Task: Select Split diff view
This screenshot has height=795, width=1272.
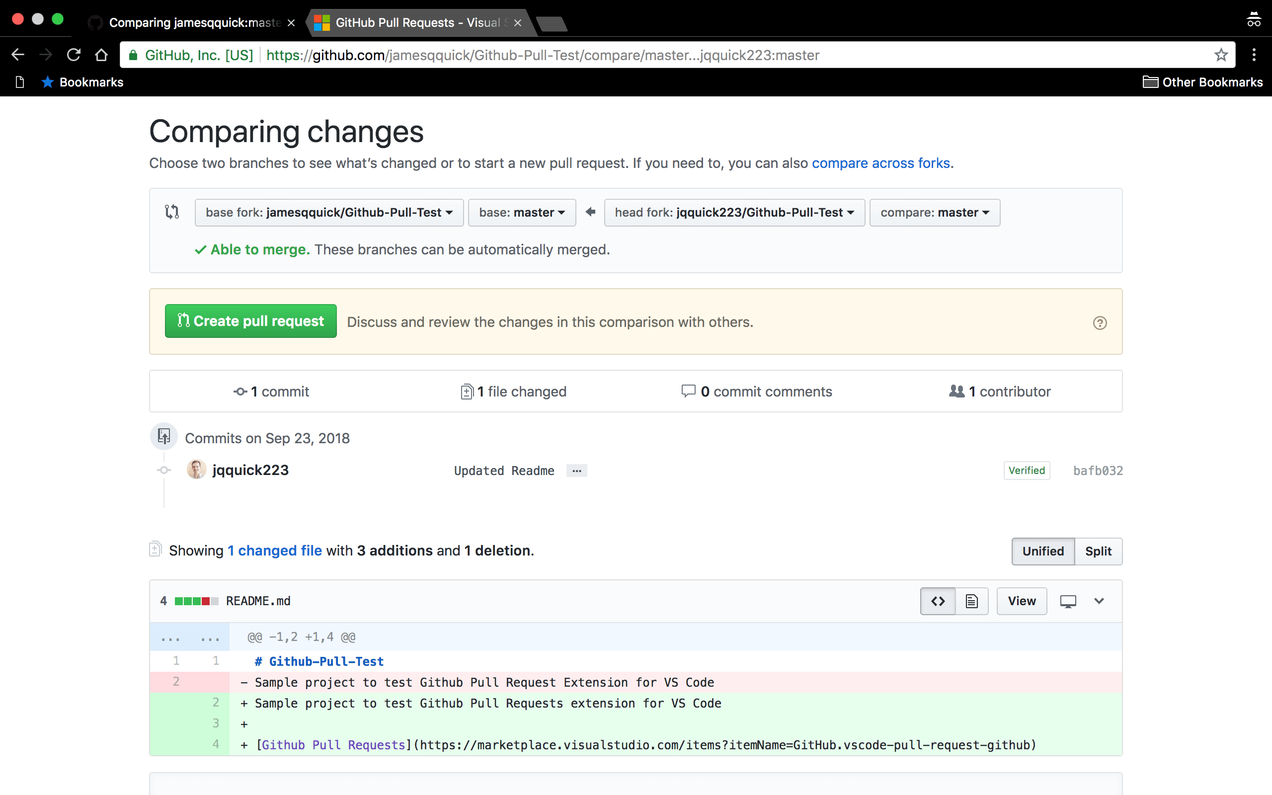Action: click(x=1099, y=551)
